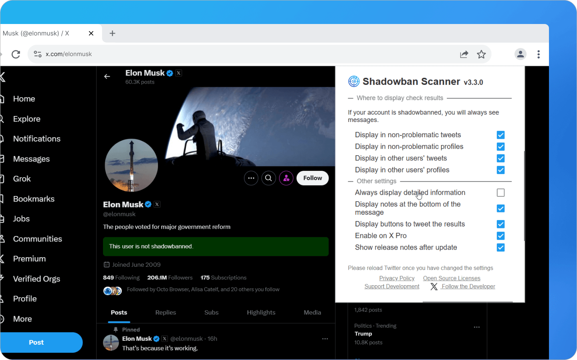Uncheck Display in non-problematic tweets
Viewport: 577px width, 360px height.
[x=500, y=135]
